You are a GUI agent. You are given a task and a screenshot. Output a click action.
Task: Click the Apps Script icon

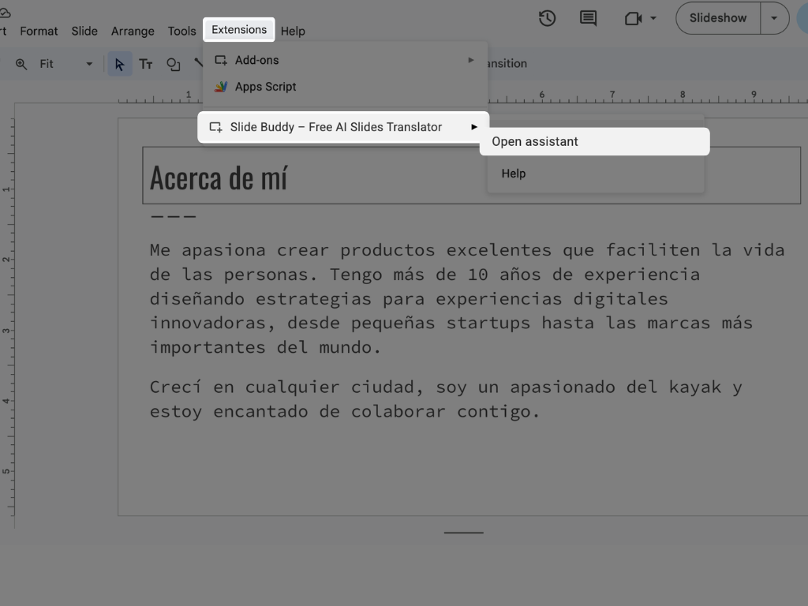pyautogui.click(x=219, y=87)
